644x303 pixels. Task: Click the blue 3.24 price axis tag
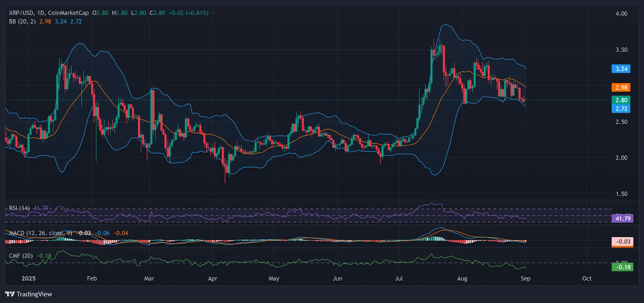point(621,69)
